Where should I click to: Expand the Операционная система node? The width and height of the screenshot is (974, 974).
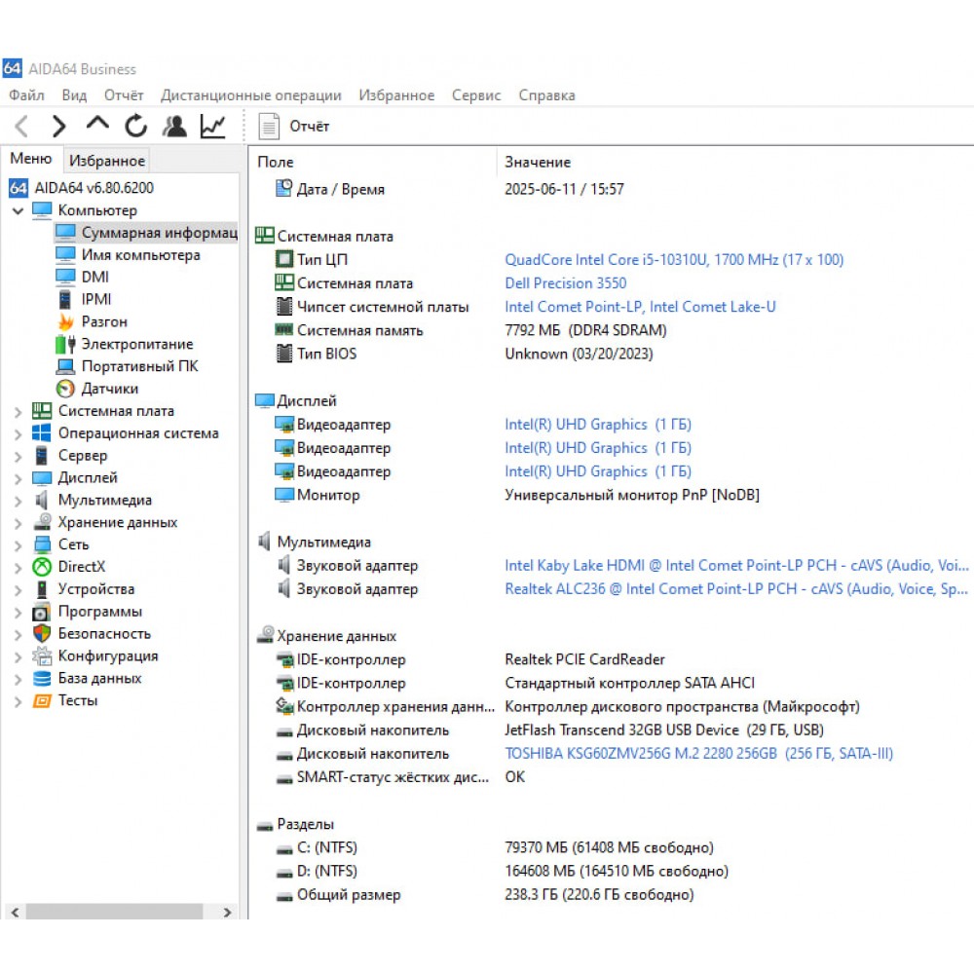(18, 433)
